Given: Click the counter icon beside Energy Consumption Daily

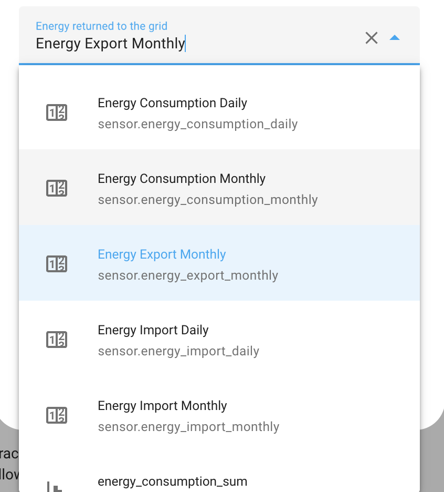Looking at the screenshot, I should pyautogui.click(x=57, y=112).
